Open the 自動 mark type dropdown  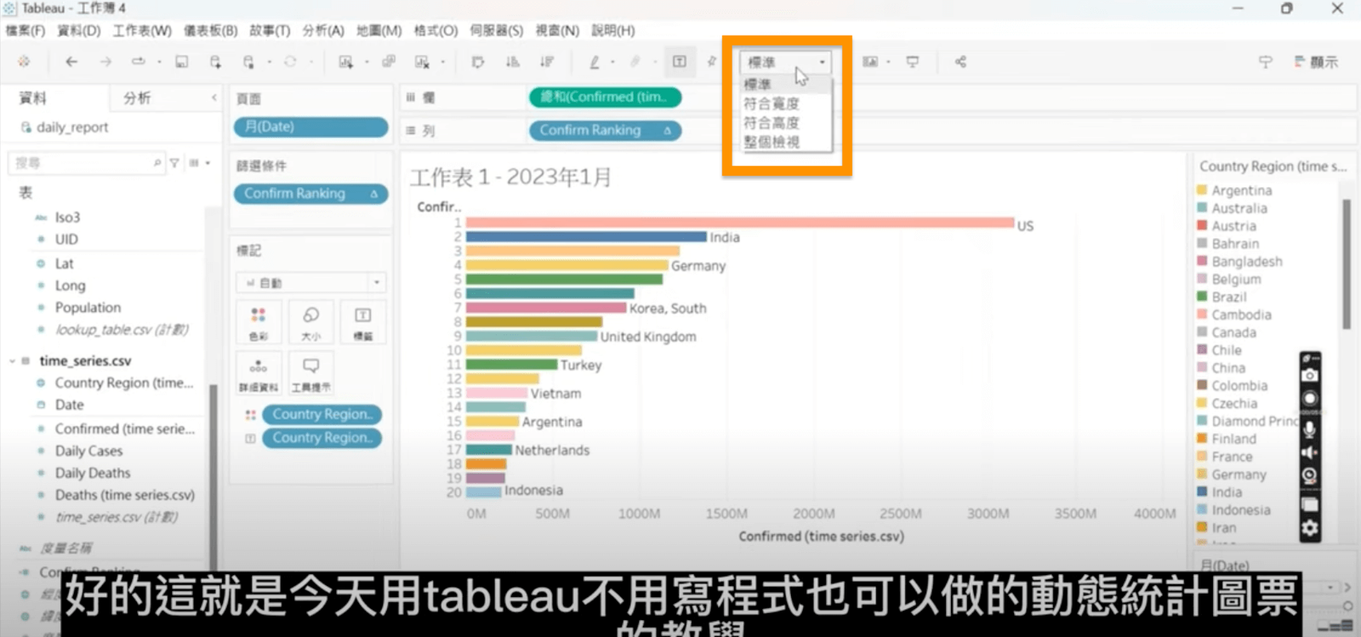tap(311, 282)
